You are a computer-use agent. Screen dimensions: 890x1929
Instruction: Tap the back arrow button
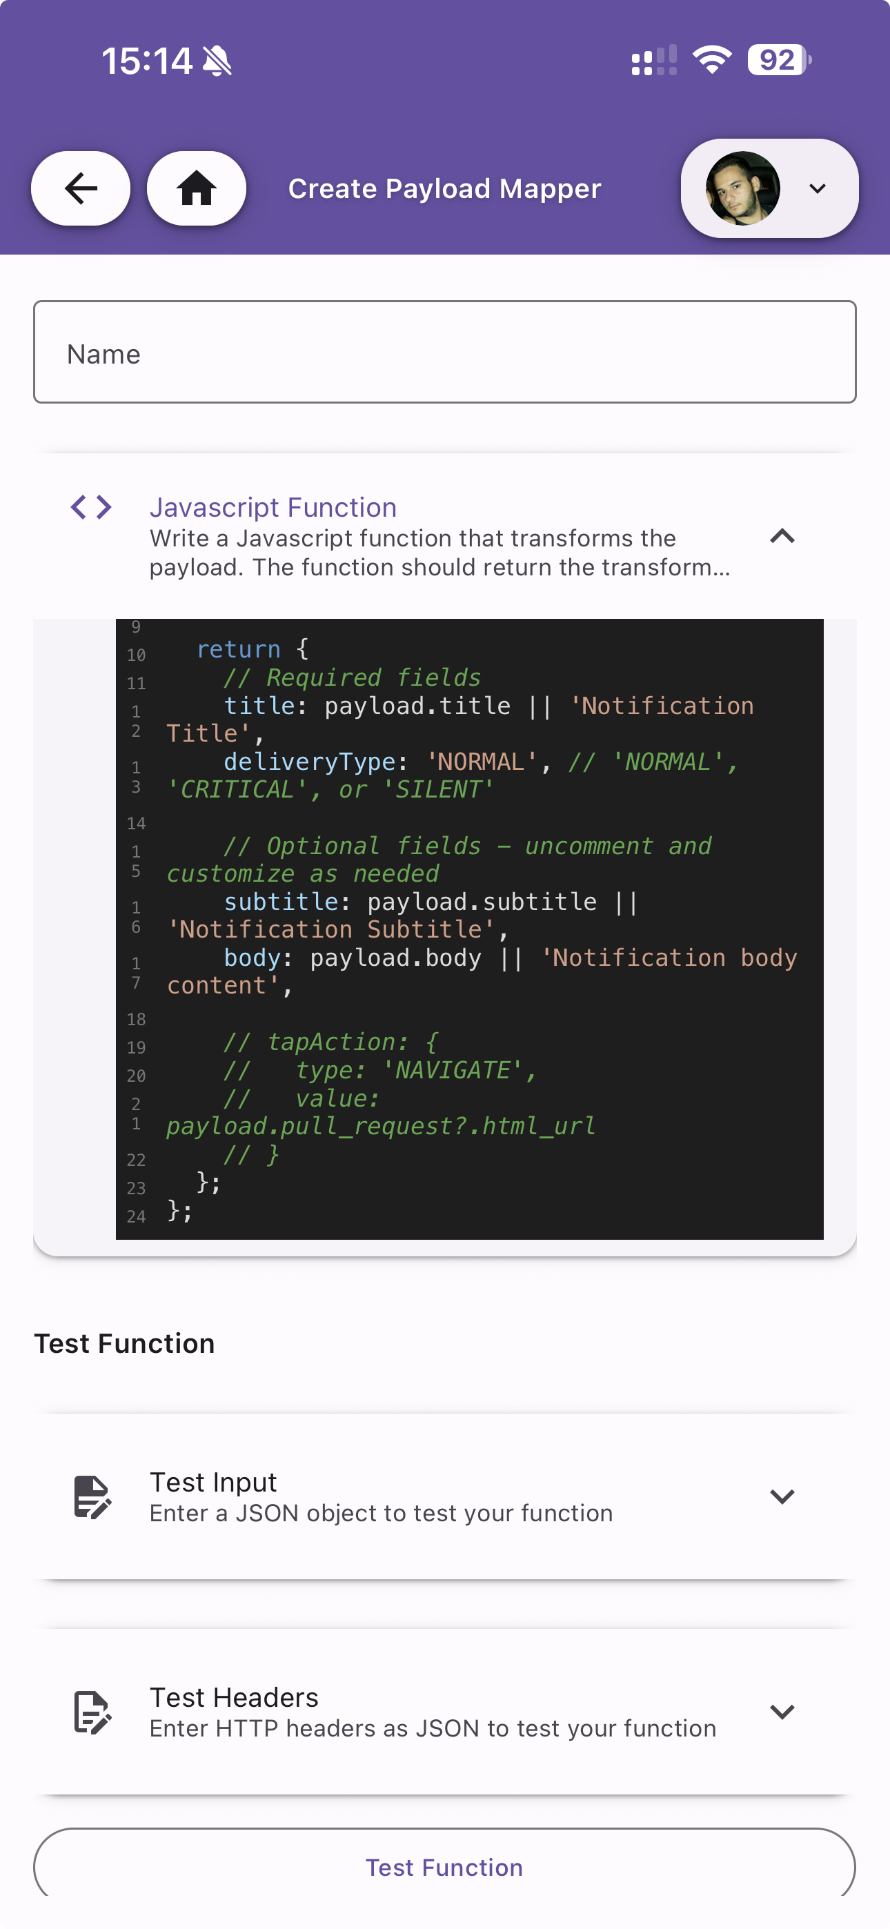(80, 188)
